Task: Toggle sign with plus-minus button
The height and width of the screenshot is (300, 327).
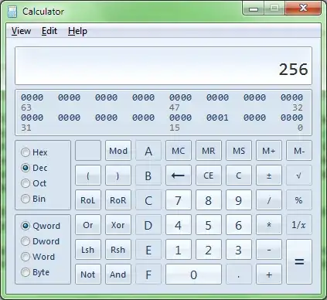Action: coord(269,176)
